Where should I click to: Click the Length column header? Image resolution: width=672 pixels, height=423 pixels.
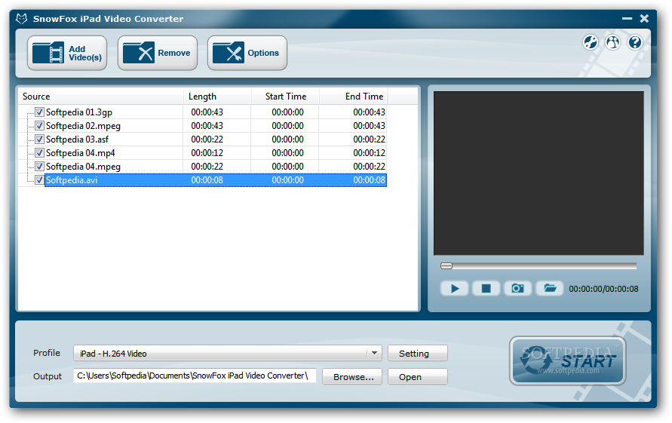218,97
